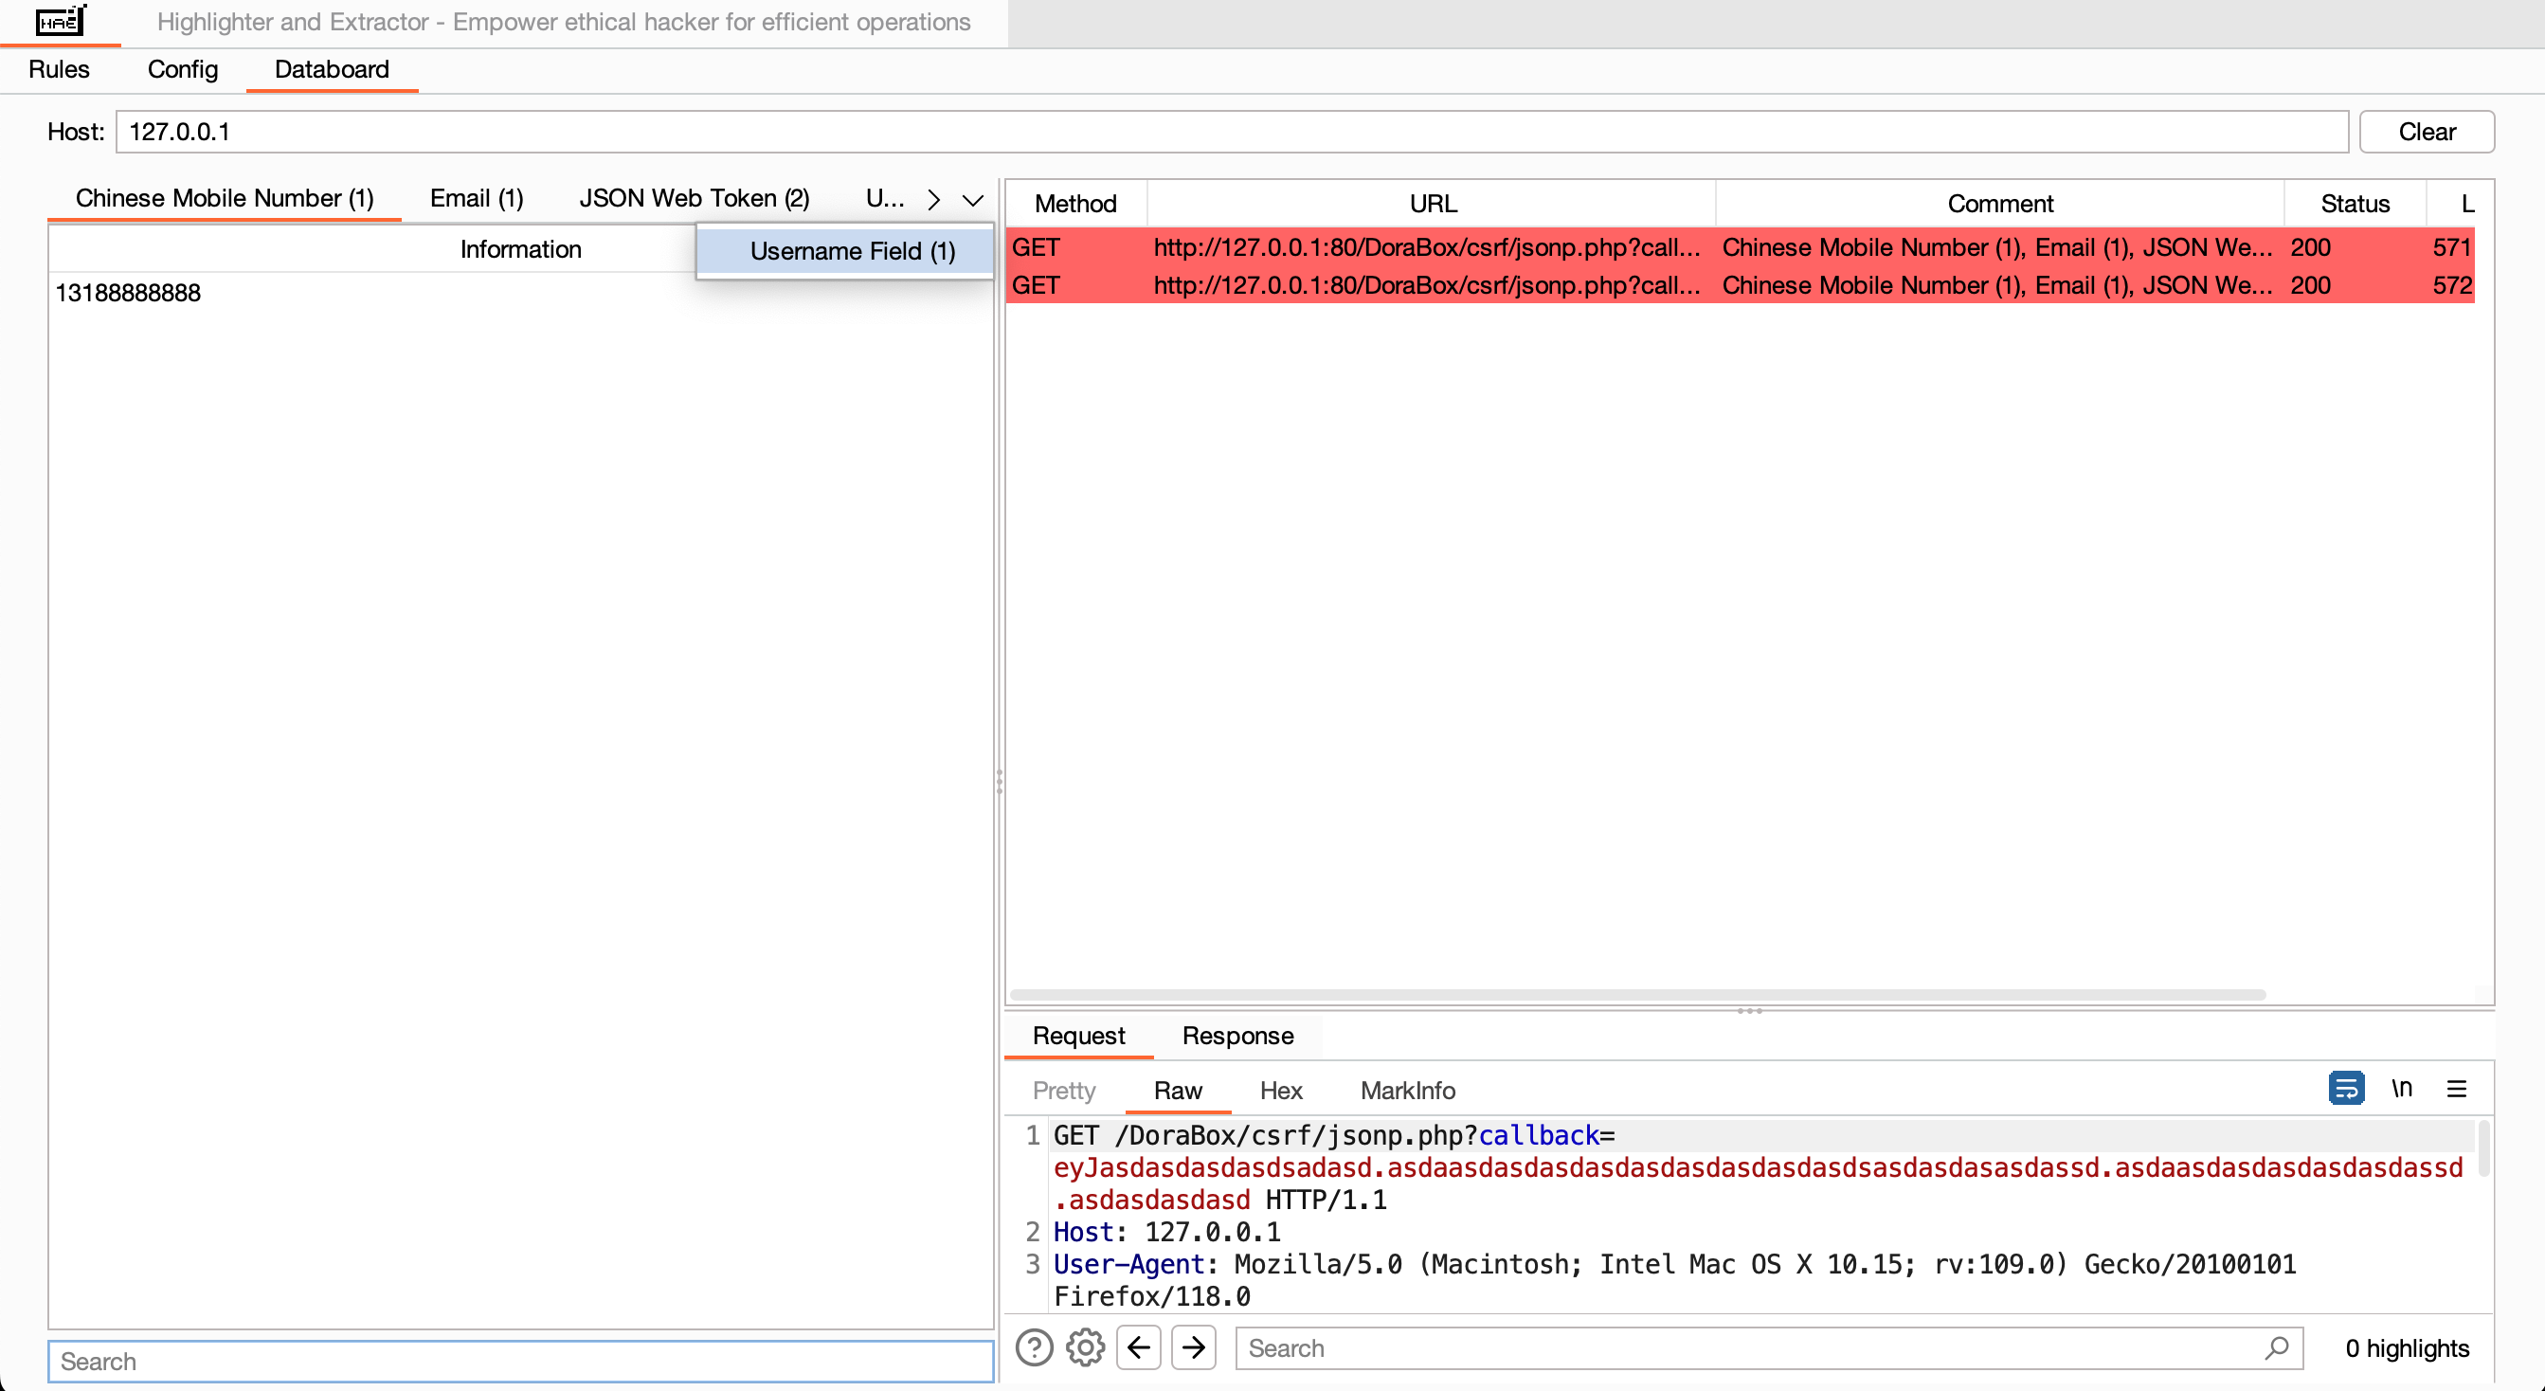Toggle line wrap in message editor
The width and height of the screenshot is (2545, 1391).
coord(2345,1089)
